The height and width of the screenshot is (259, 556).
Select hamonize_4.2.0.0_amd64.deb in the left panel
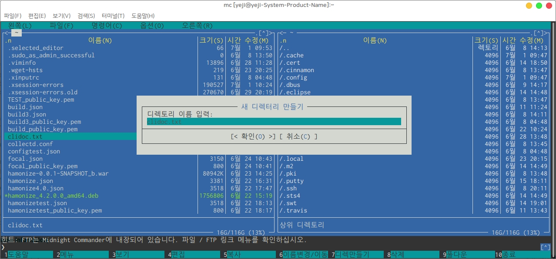(53, 196)
